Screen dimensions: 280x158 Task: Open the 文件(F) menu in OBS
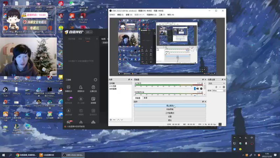tap(112, 15)
